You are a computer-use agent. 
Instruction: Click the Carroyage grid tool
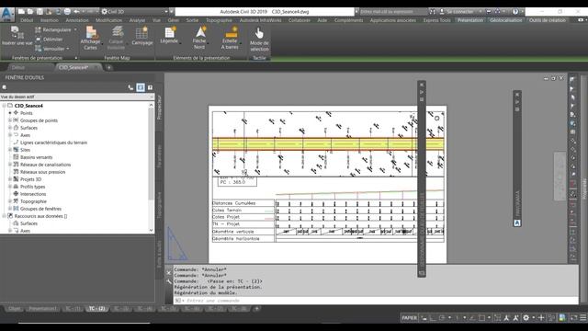(x=142, y=37)
